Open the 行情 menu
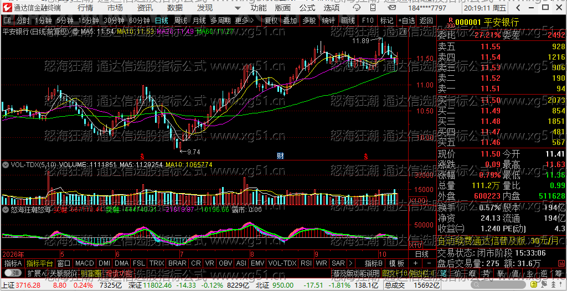This screenshot has height=291, width=567. [x=85, y=8]
